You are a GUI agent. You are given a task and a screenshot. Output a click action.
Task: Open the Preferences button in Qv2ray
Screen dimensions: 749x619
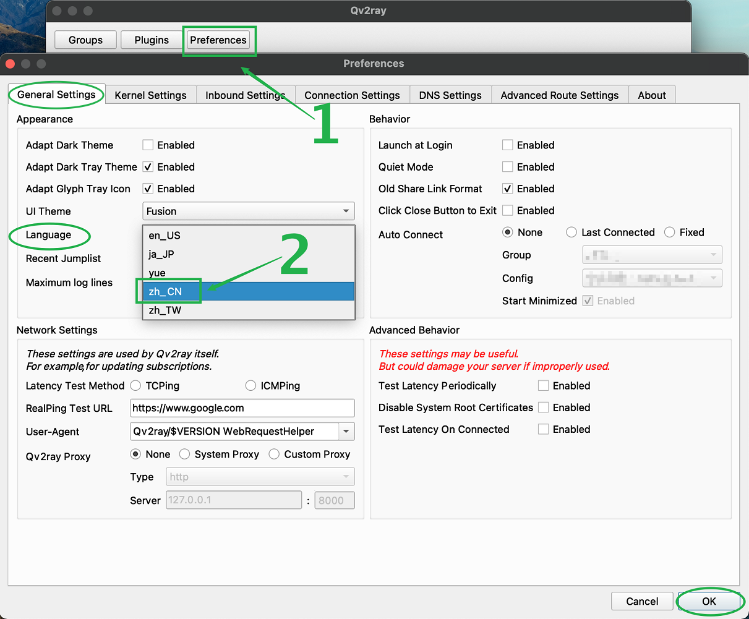218,40
